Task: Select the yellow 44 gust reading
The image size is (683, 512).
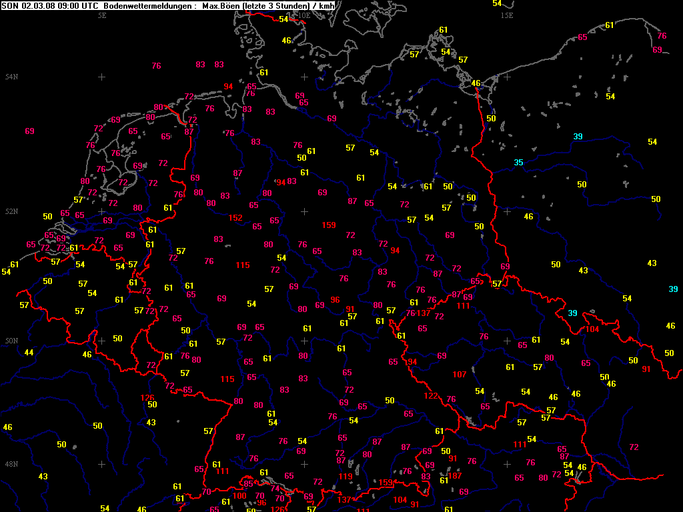Action: 29,352
